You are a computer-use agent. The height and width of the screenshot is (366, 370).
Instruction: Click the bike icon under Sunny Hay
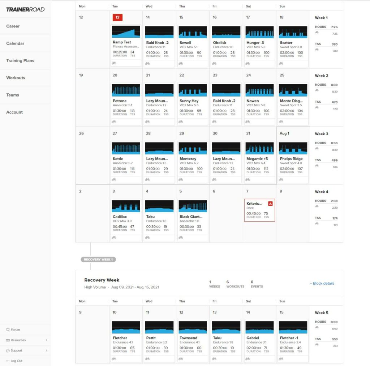point(181,122)
